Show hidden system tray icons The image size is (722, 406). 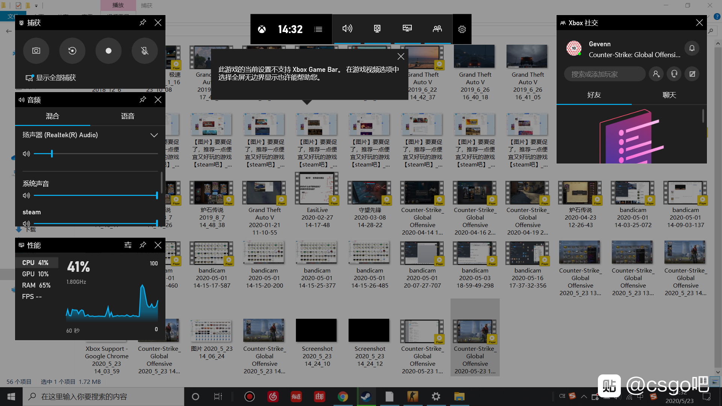click(584, 396)
